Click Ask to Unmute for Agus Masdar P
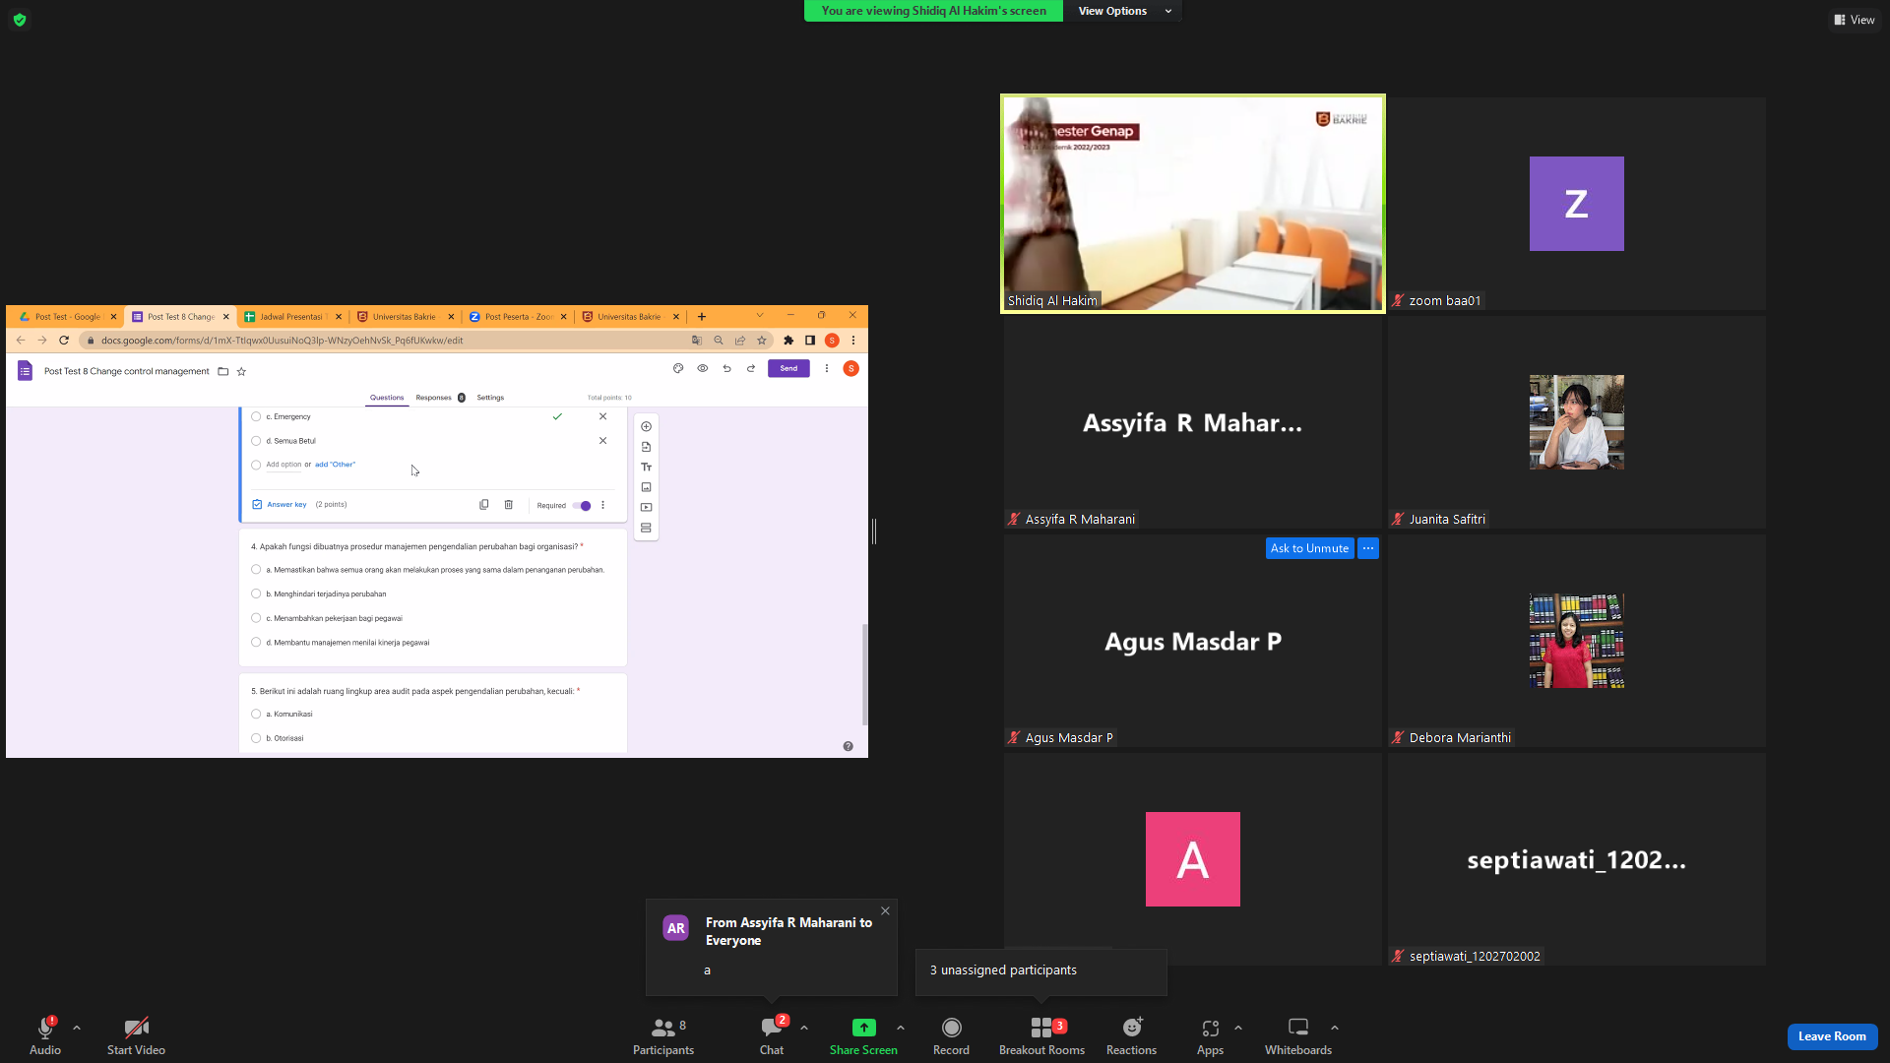Screen dimensions: 1890x1063 pos(1309,548)
